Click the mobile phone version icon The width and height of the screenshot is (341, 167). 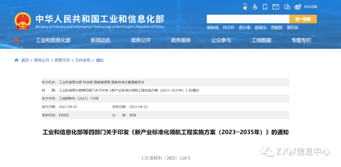point(265,7)
